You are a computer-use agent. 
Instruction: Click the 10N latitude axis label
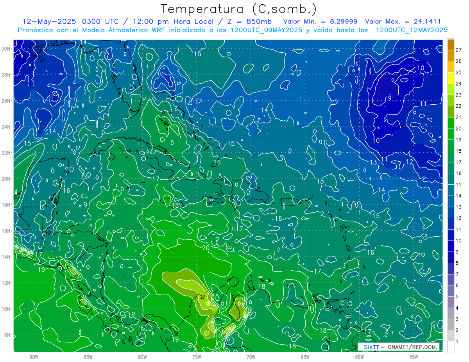point(6,309)
